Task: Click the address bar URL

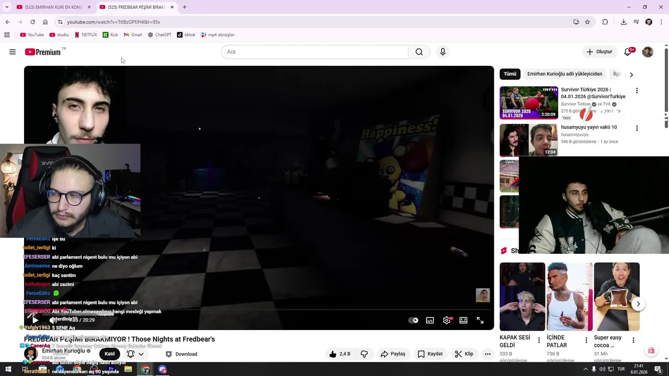Action: click(113, 22)
